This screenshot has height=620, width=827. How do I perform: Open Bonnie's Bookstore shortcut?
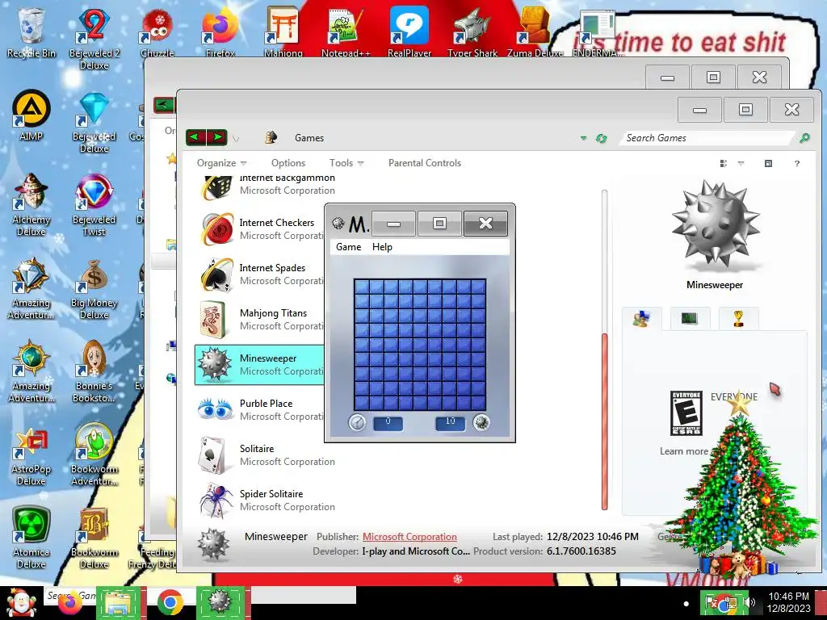coord(94,371)
